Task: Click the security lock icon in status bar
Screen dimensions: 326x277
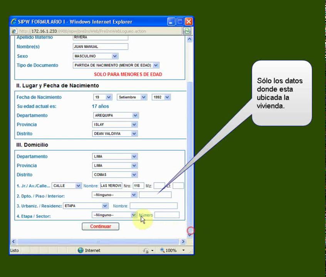Action: 146,250
